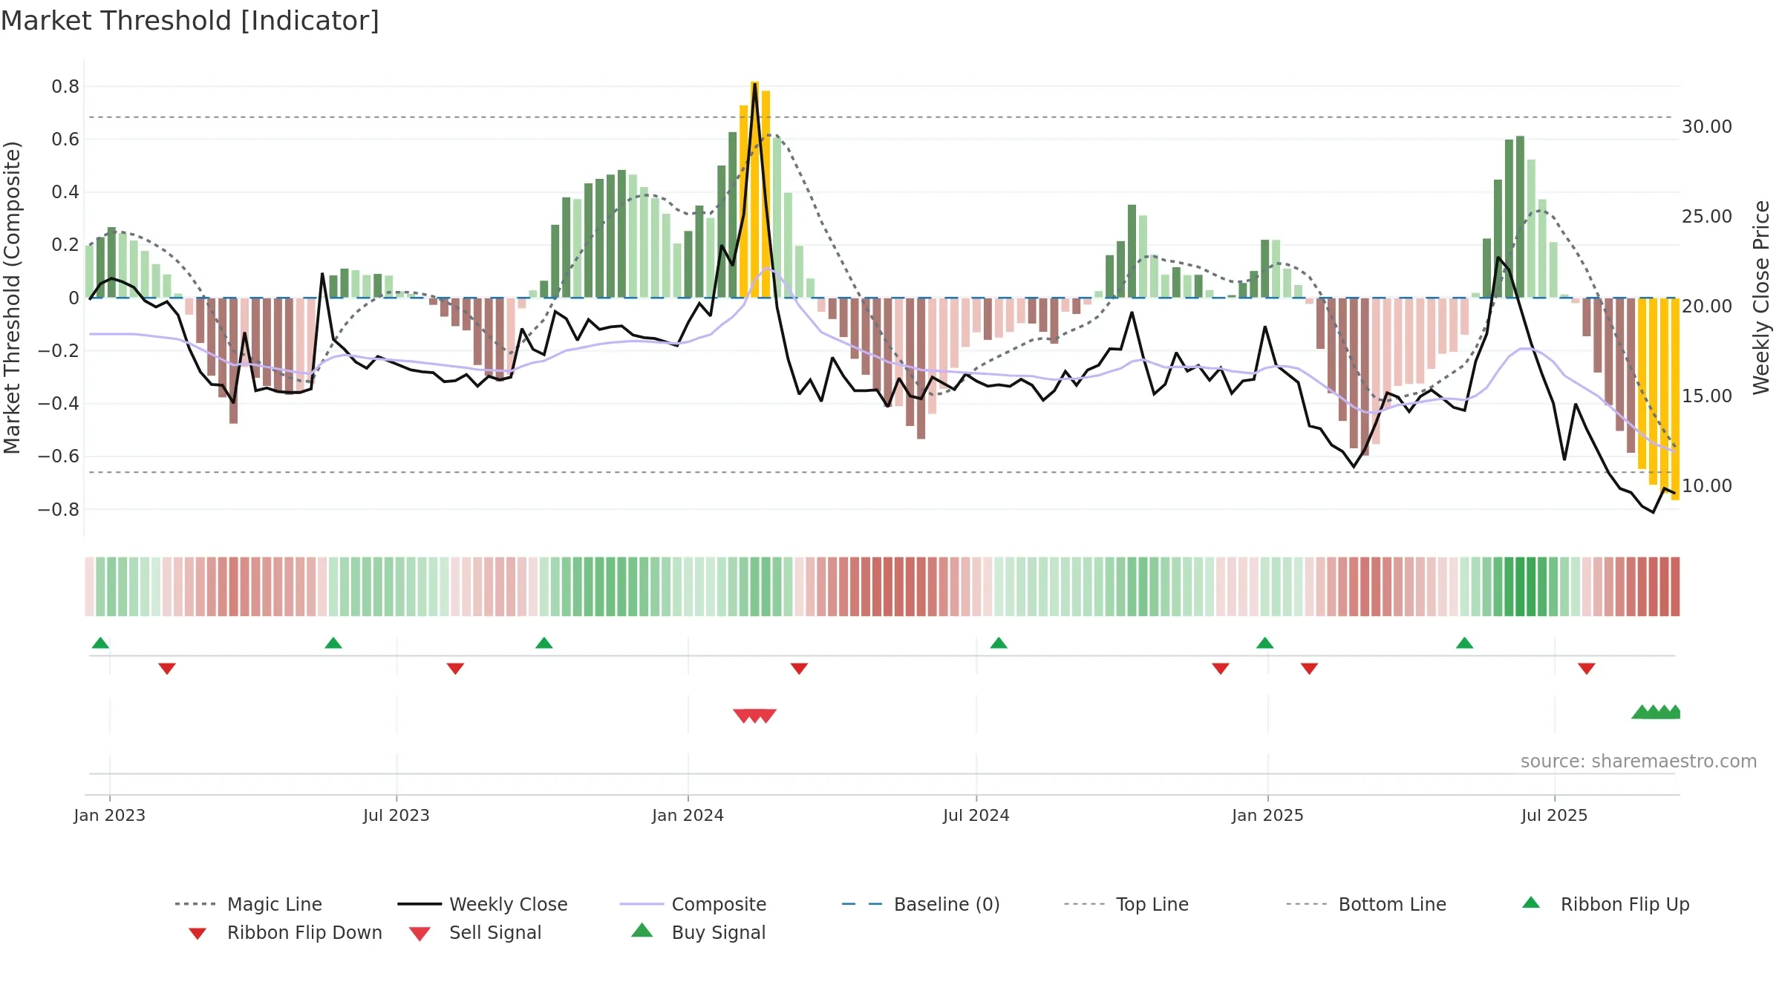Screen dimensions: 1782x1002
Task: Toggle the Baseline (0) legend entry
Action: (920, 904)
